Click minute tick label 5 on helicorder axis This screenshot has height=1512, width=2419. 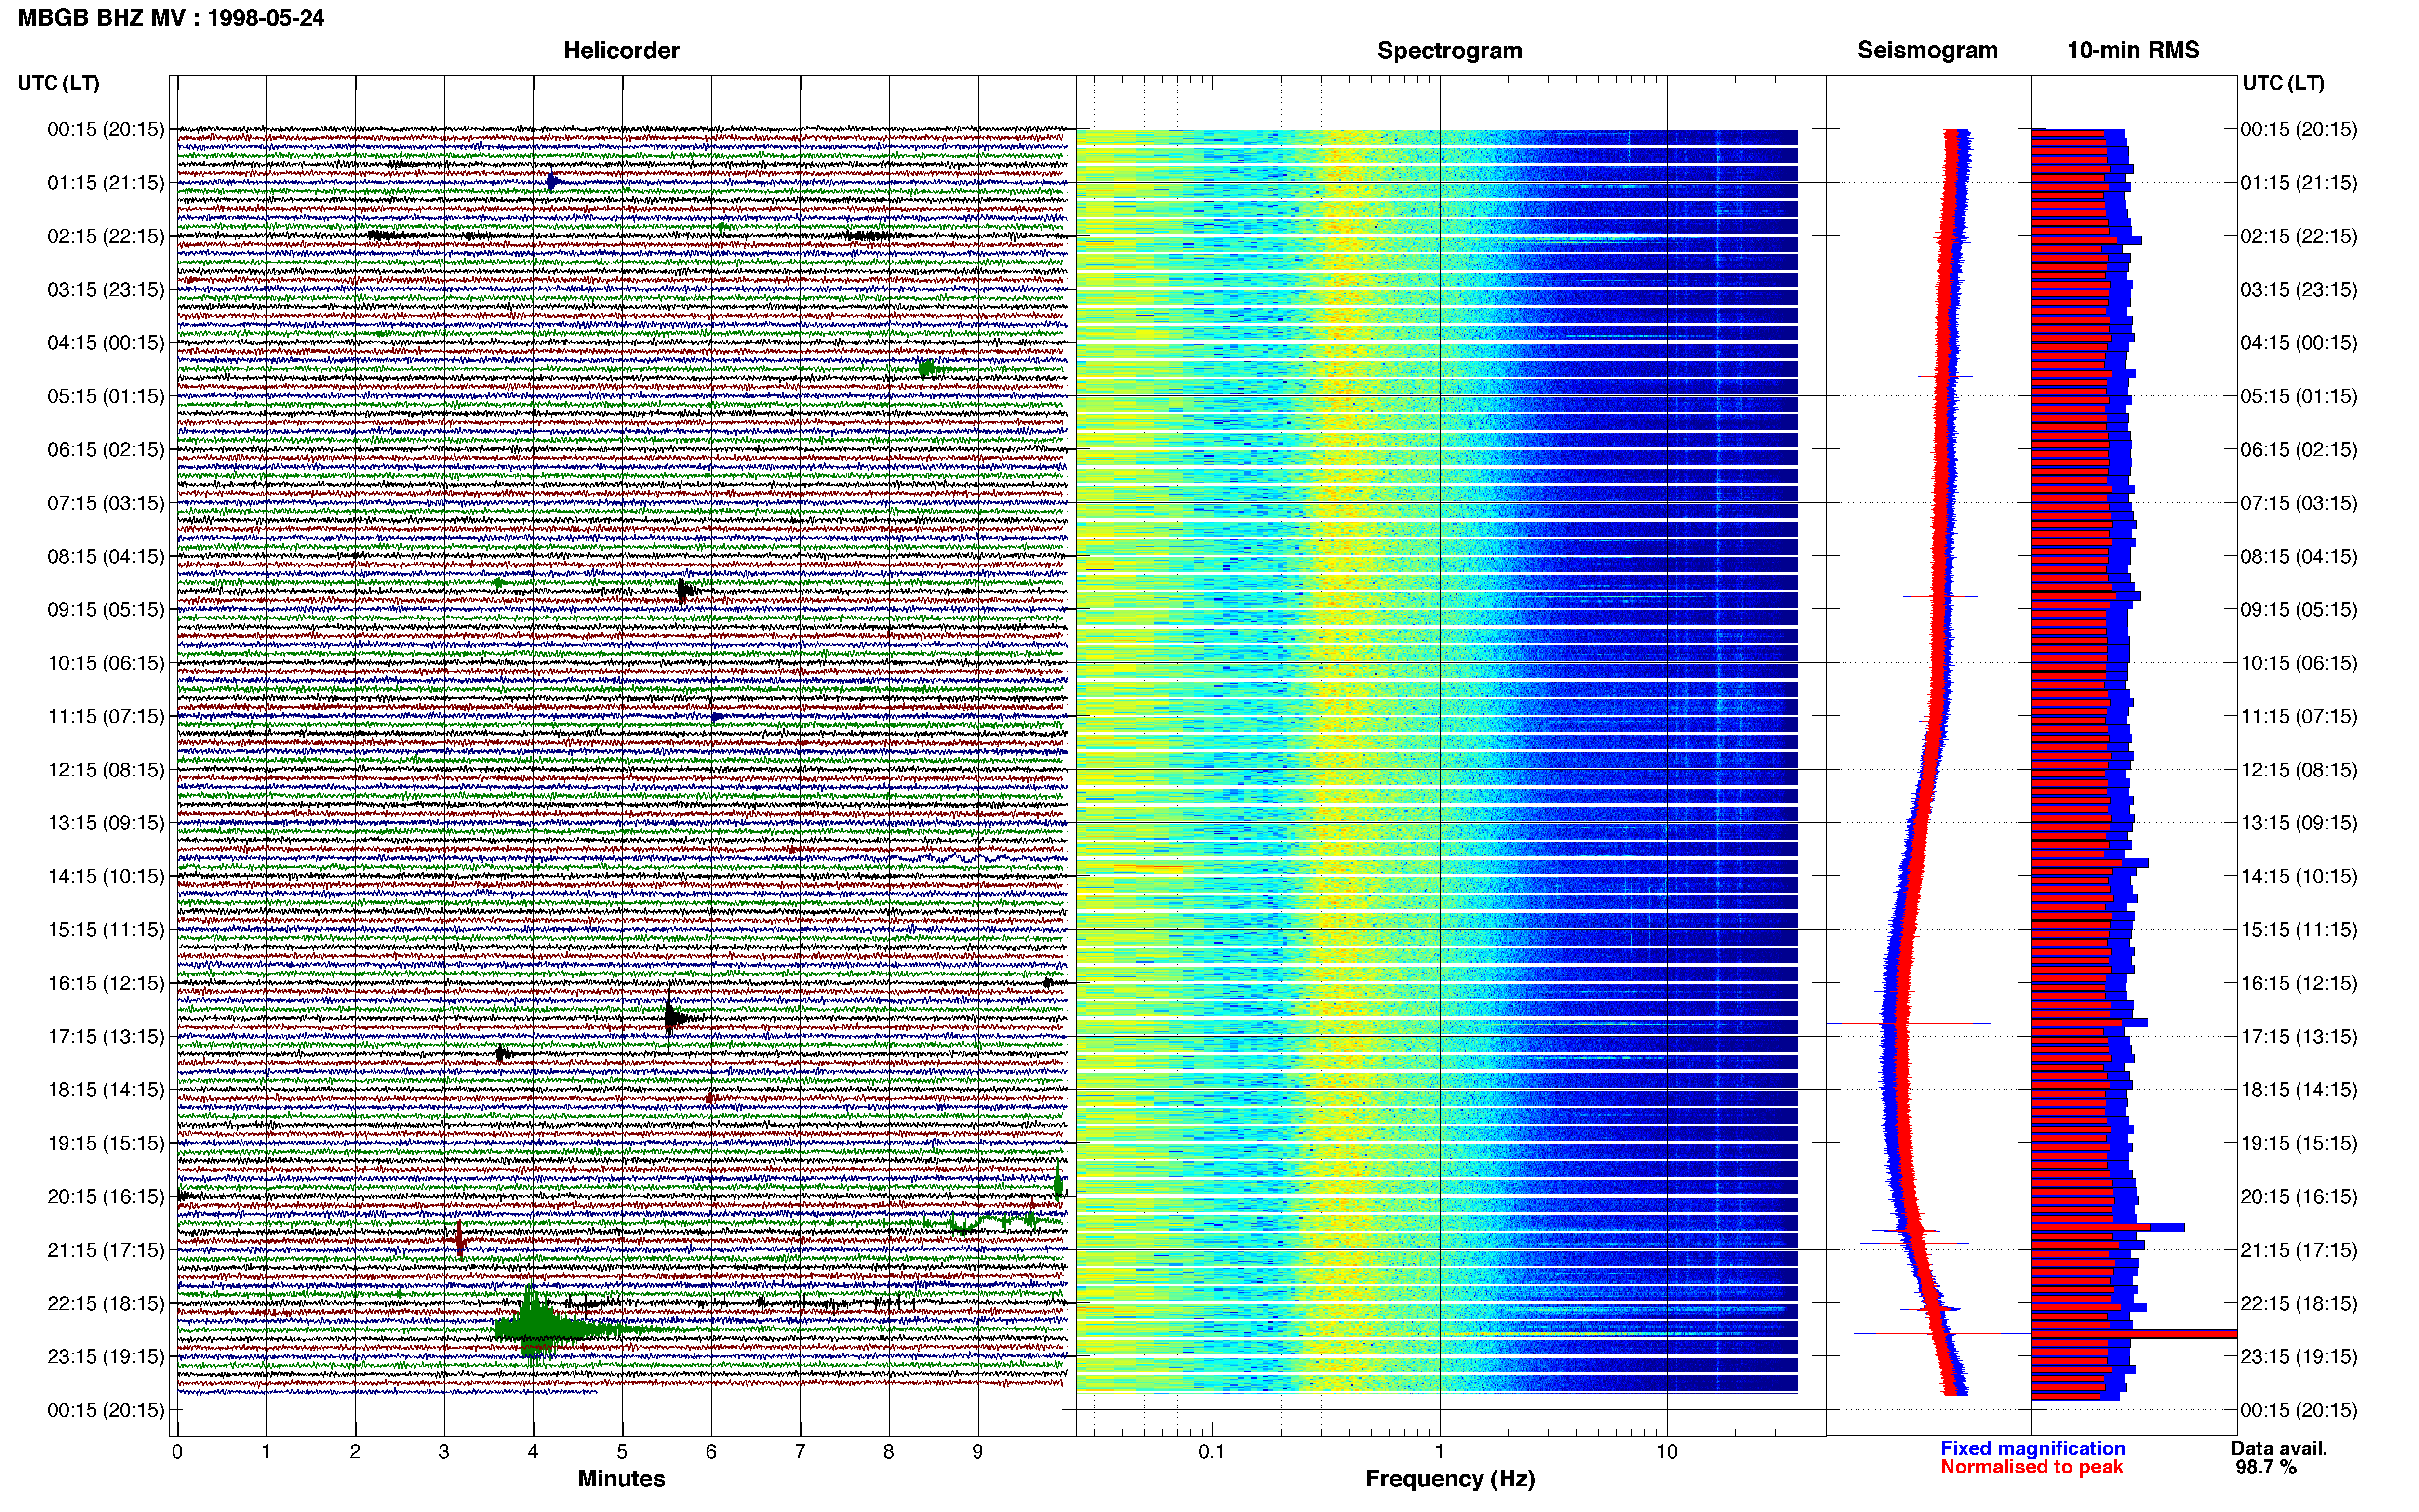[622, 1451]
